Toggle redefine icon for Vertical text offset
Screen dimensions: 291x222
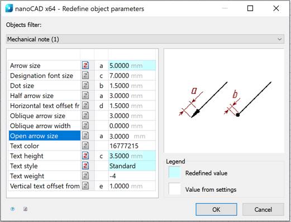click(x=85, y=186)
